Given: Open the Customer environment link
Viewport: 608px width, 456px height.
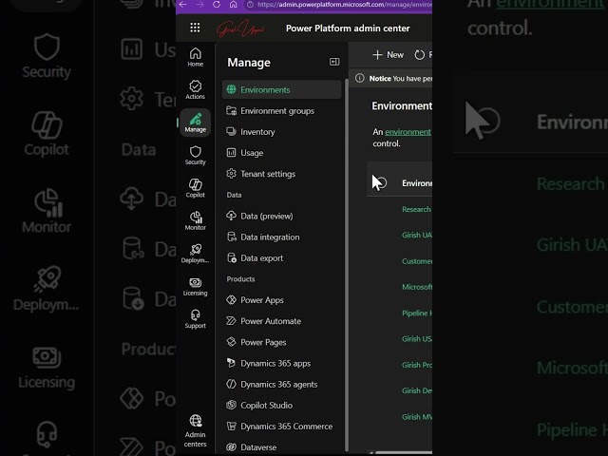Looking at the screenshot, I should click(x=417, y=261).
